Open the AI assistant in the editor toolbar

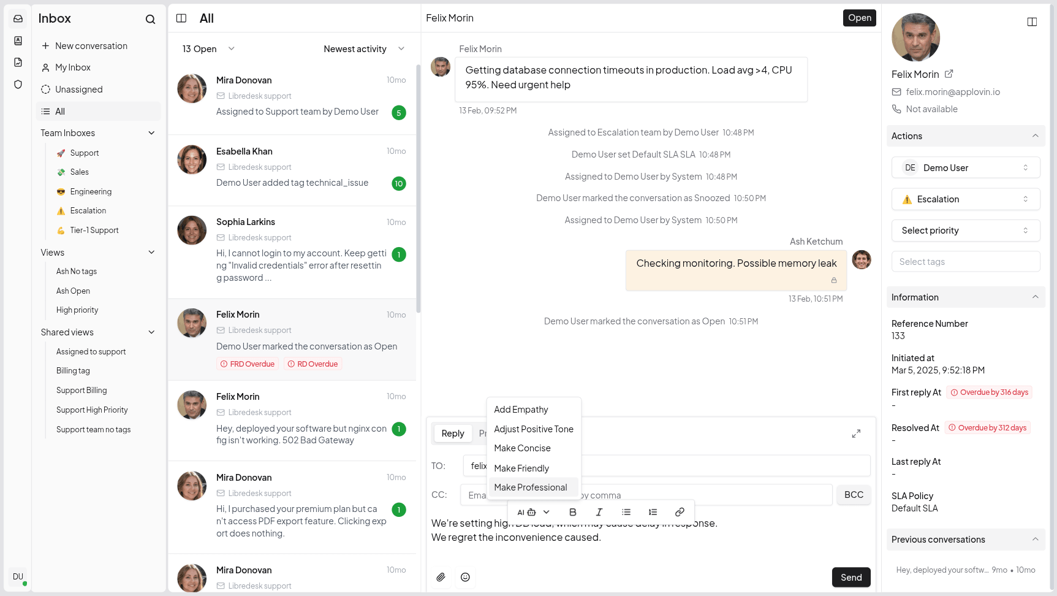526,511
